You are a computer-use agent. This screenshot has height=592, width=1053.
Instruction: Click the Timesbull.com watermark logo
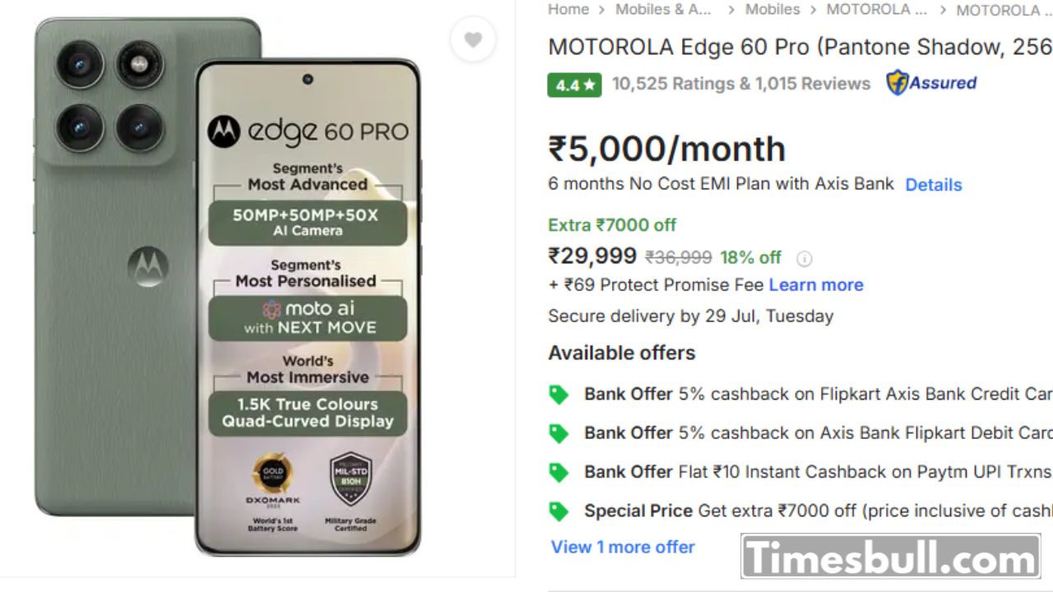click(x=890, y=557)
